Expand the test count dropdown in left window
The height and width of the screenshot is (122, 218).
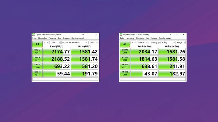click(46, 42)
